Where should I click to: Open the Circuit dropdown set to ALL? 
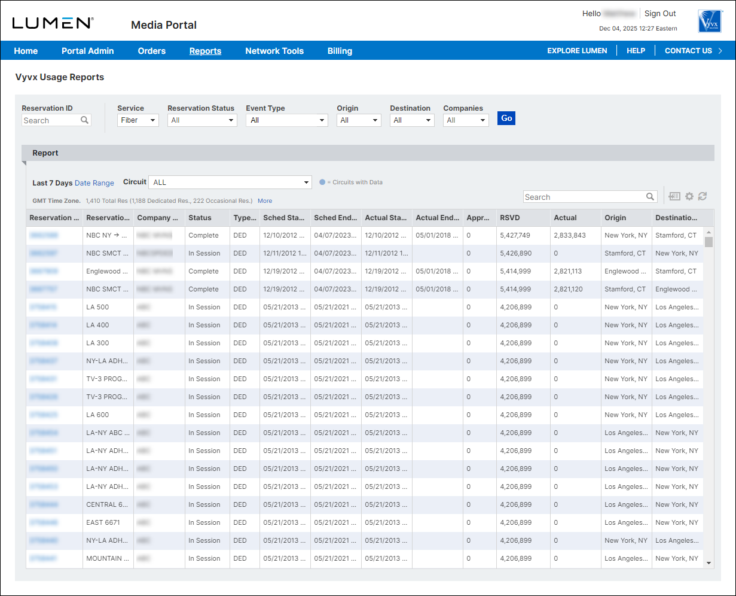coord(230,182)
